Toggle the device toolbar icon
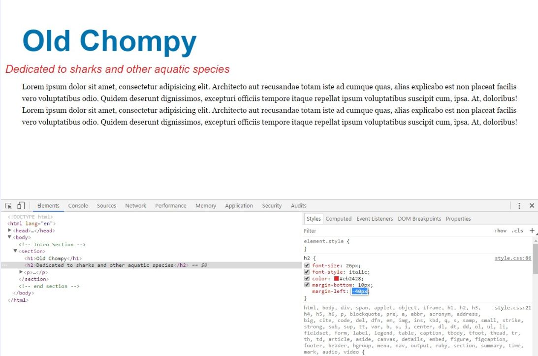 point(21,206)
